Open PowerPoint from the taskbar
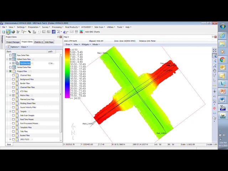Viewport: 228px width, 171px height. coord(222,92)
